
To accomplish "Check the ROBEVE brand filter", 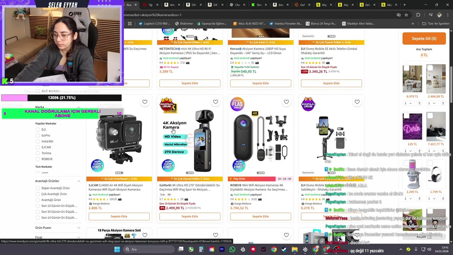I will click(x=38, y=159).
